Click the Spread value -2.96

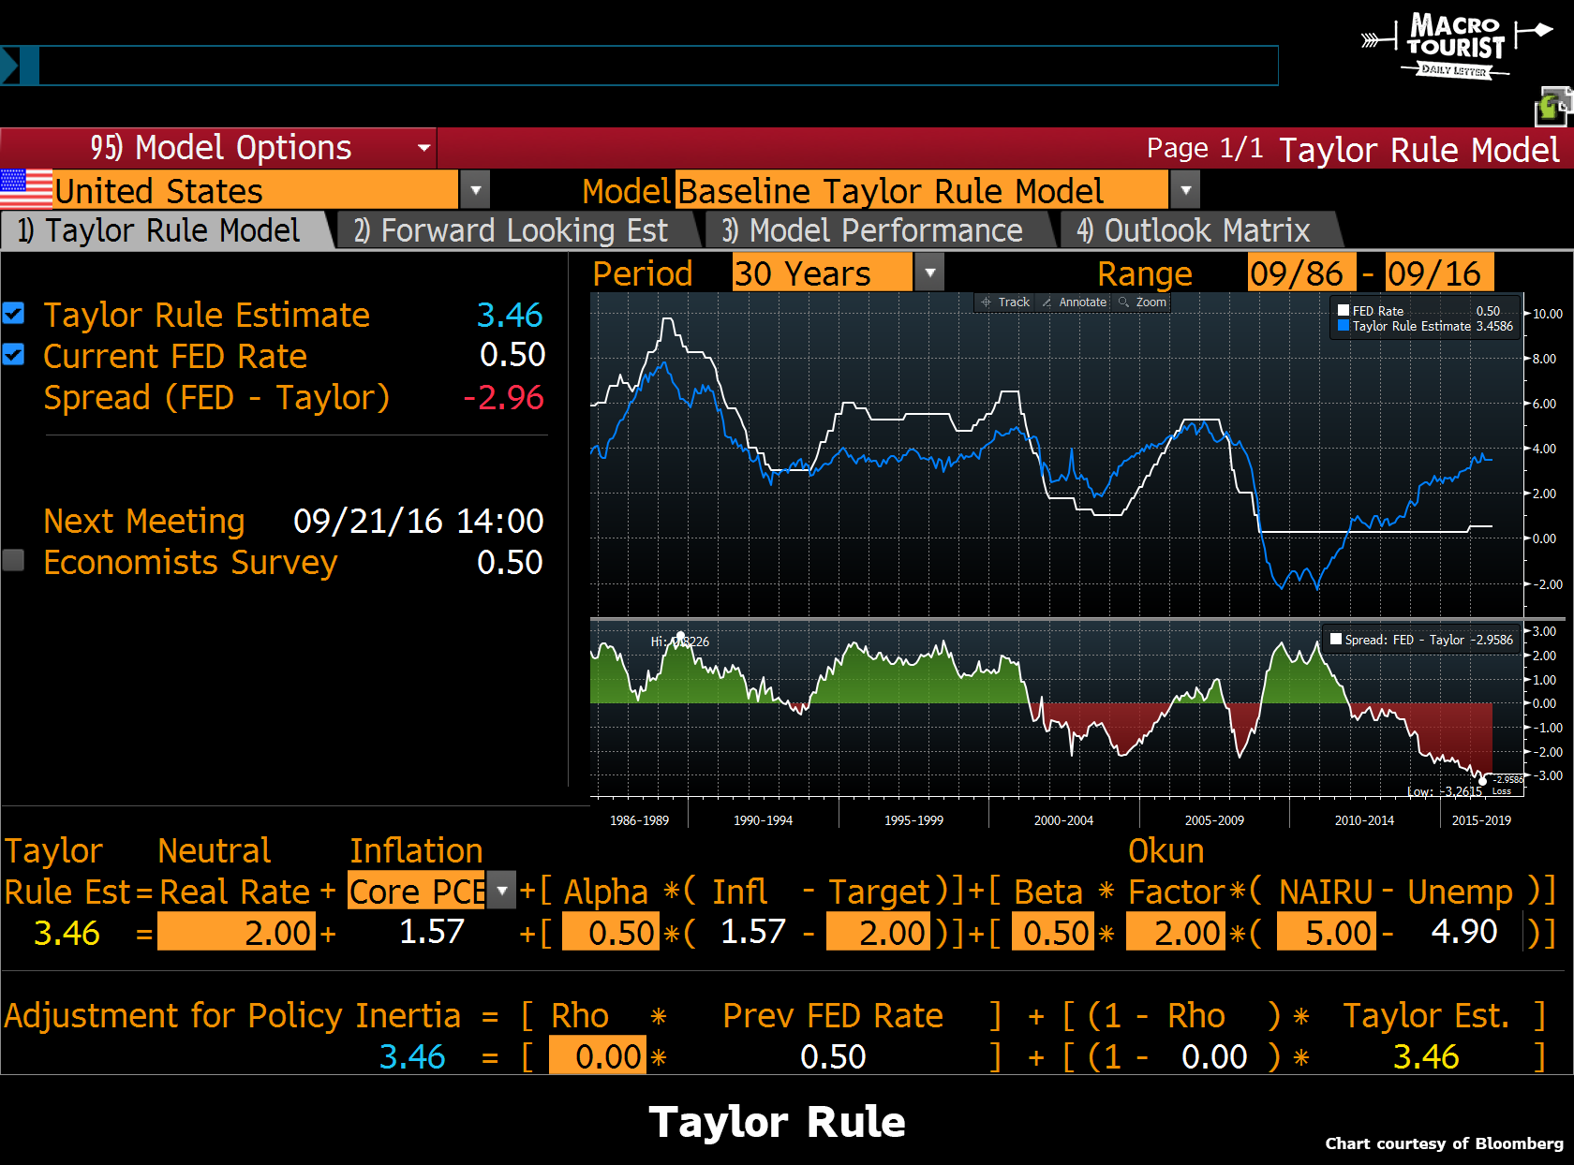[503, 397]
